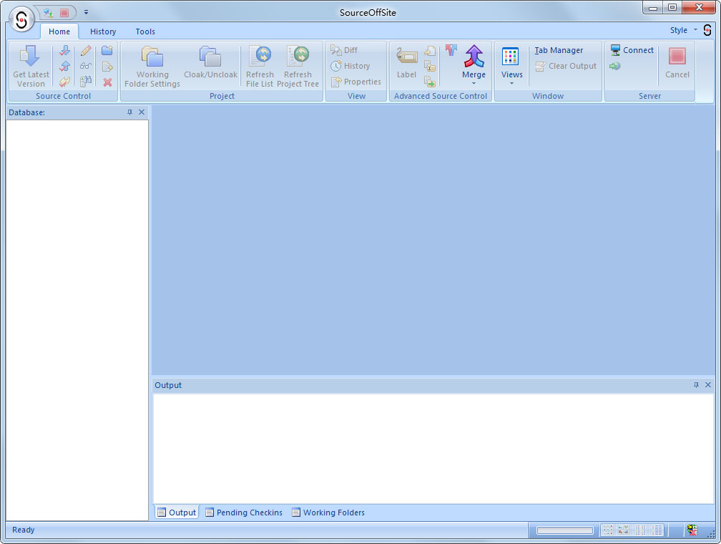Click the Cloak/Uncloak folder icon
The width and height of the screenshot is (721, 544).
point(210,57)
